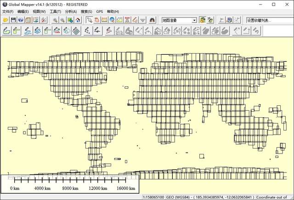Expand the 设置收藏列表 favorites combo box
This screenshot has width=294, height=200.
[268, 20]
